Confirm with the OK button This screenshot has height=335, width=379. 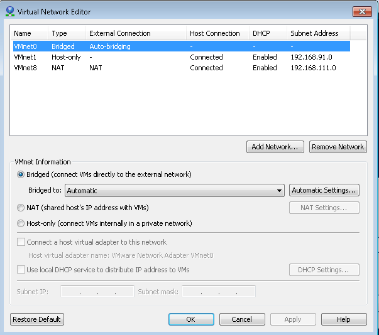click(191, 319)
